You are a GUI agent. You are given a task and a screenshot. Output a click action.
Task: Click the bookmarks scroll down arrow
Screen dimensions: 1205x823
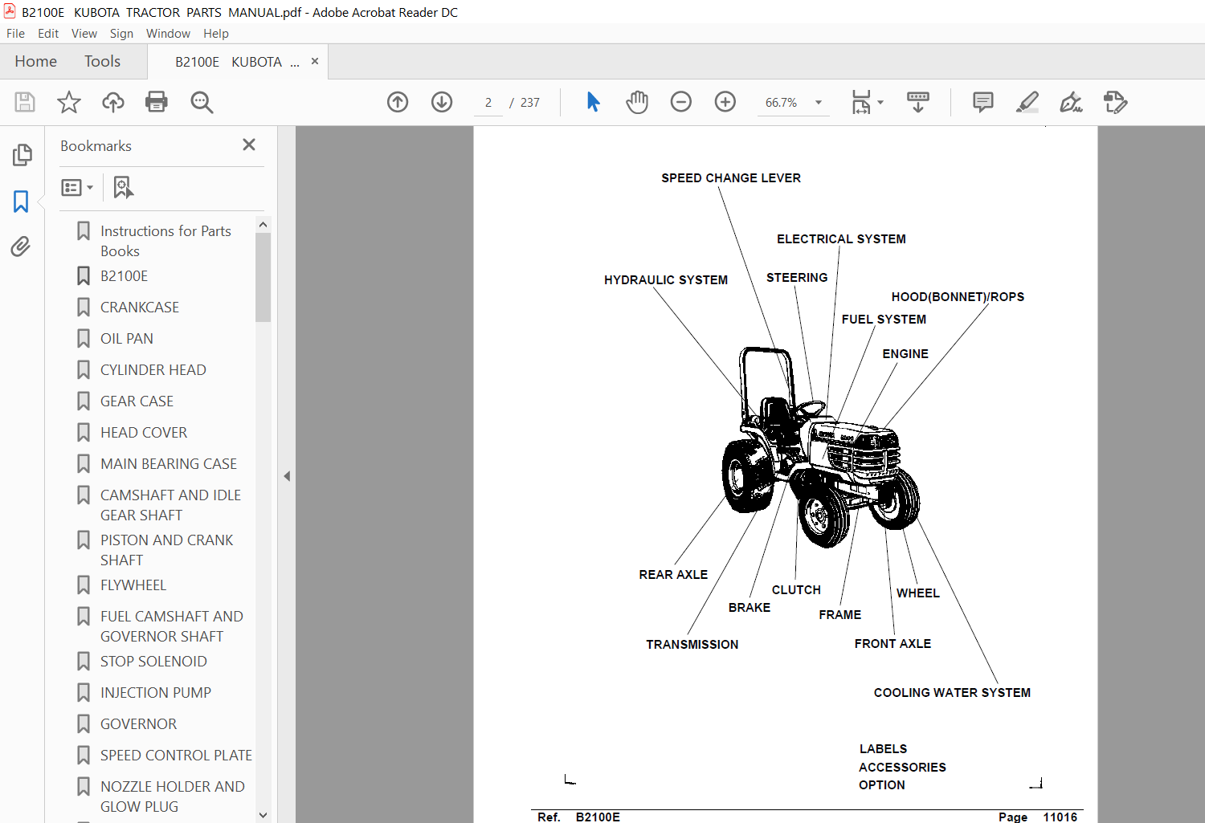(x=263, y=815)
